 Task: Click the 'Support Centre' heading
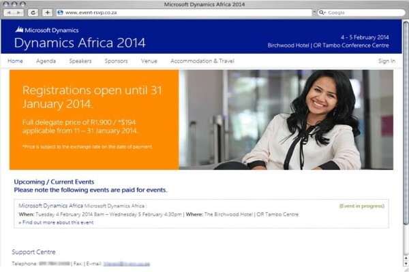(33, 252)
